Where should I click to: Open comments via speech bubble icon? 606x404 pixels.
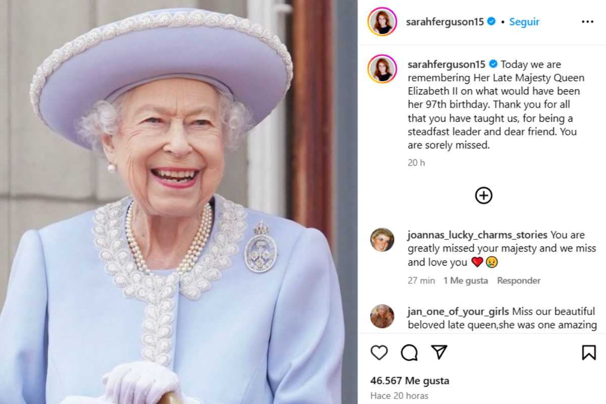point(409,352)
